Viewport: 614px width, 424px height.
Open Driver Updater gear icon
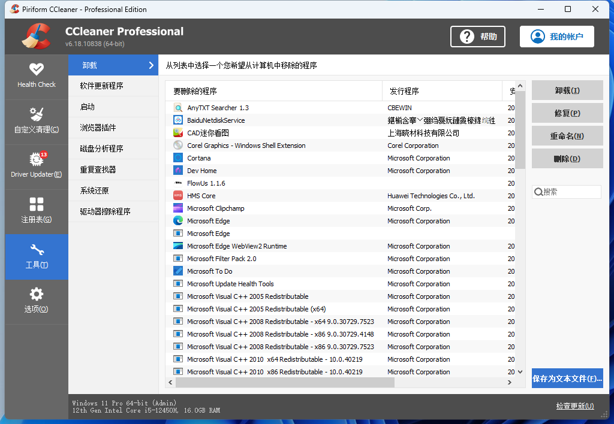[x=37, y=159]
